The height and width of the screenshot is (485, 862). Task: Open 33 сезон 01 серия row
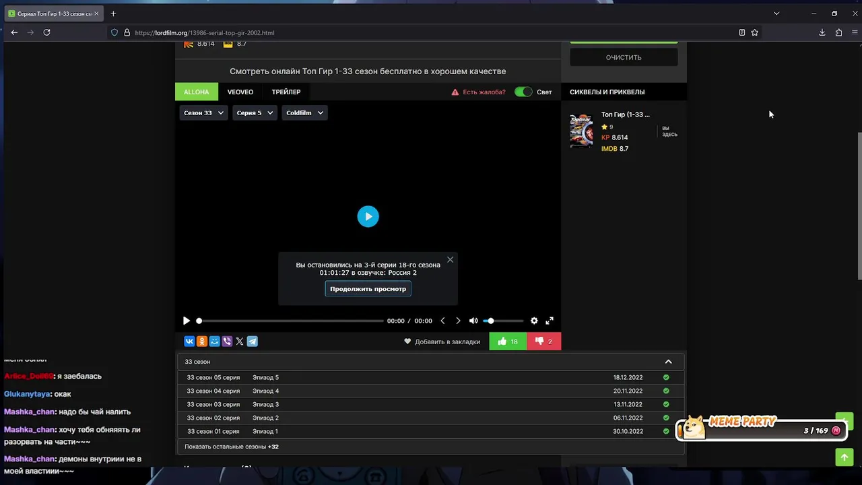(x=430, y=431)
